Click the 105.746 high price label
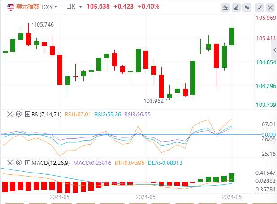 click(43, 25)
